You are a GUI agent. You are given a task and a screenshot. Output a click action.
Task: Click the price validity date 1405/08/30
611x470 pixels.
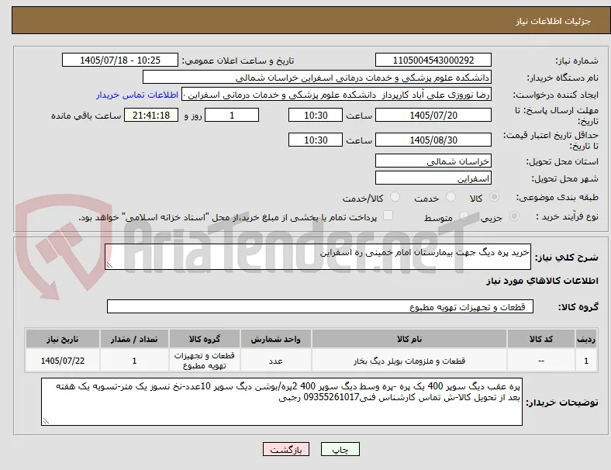(433, 140)
